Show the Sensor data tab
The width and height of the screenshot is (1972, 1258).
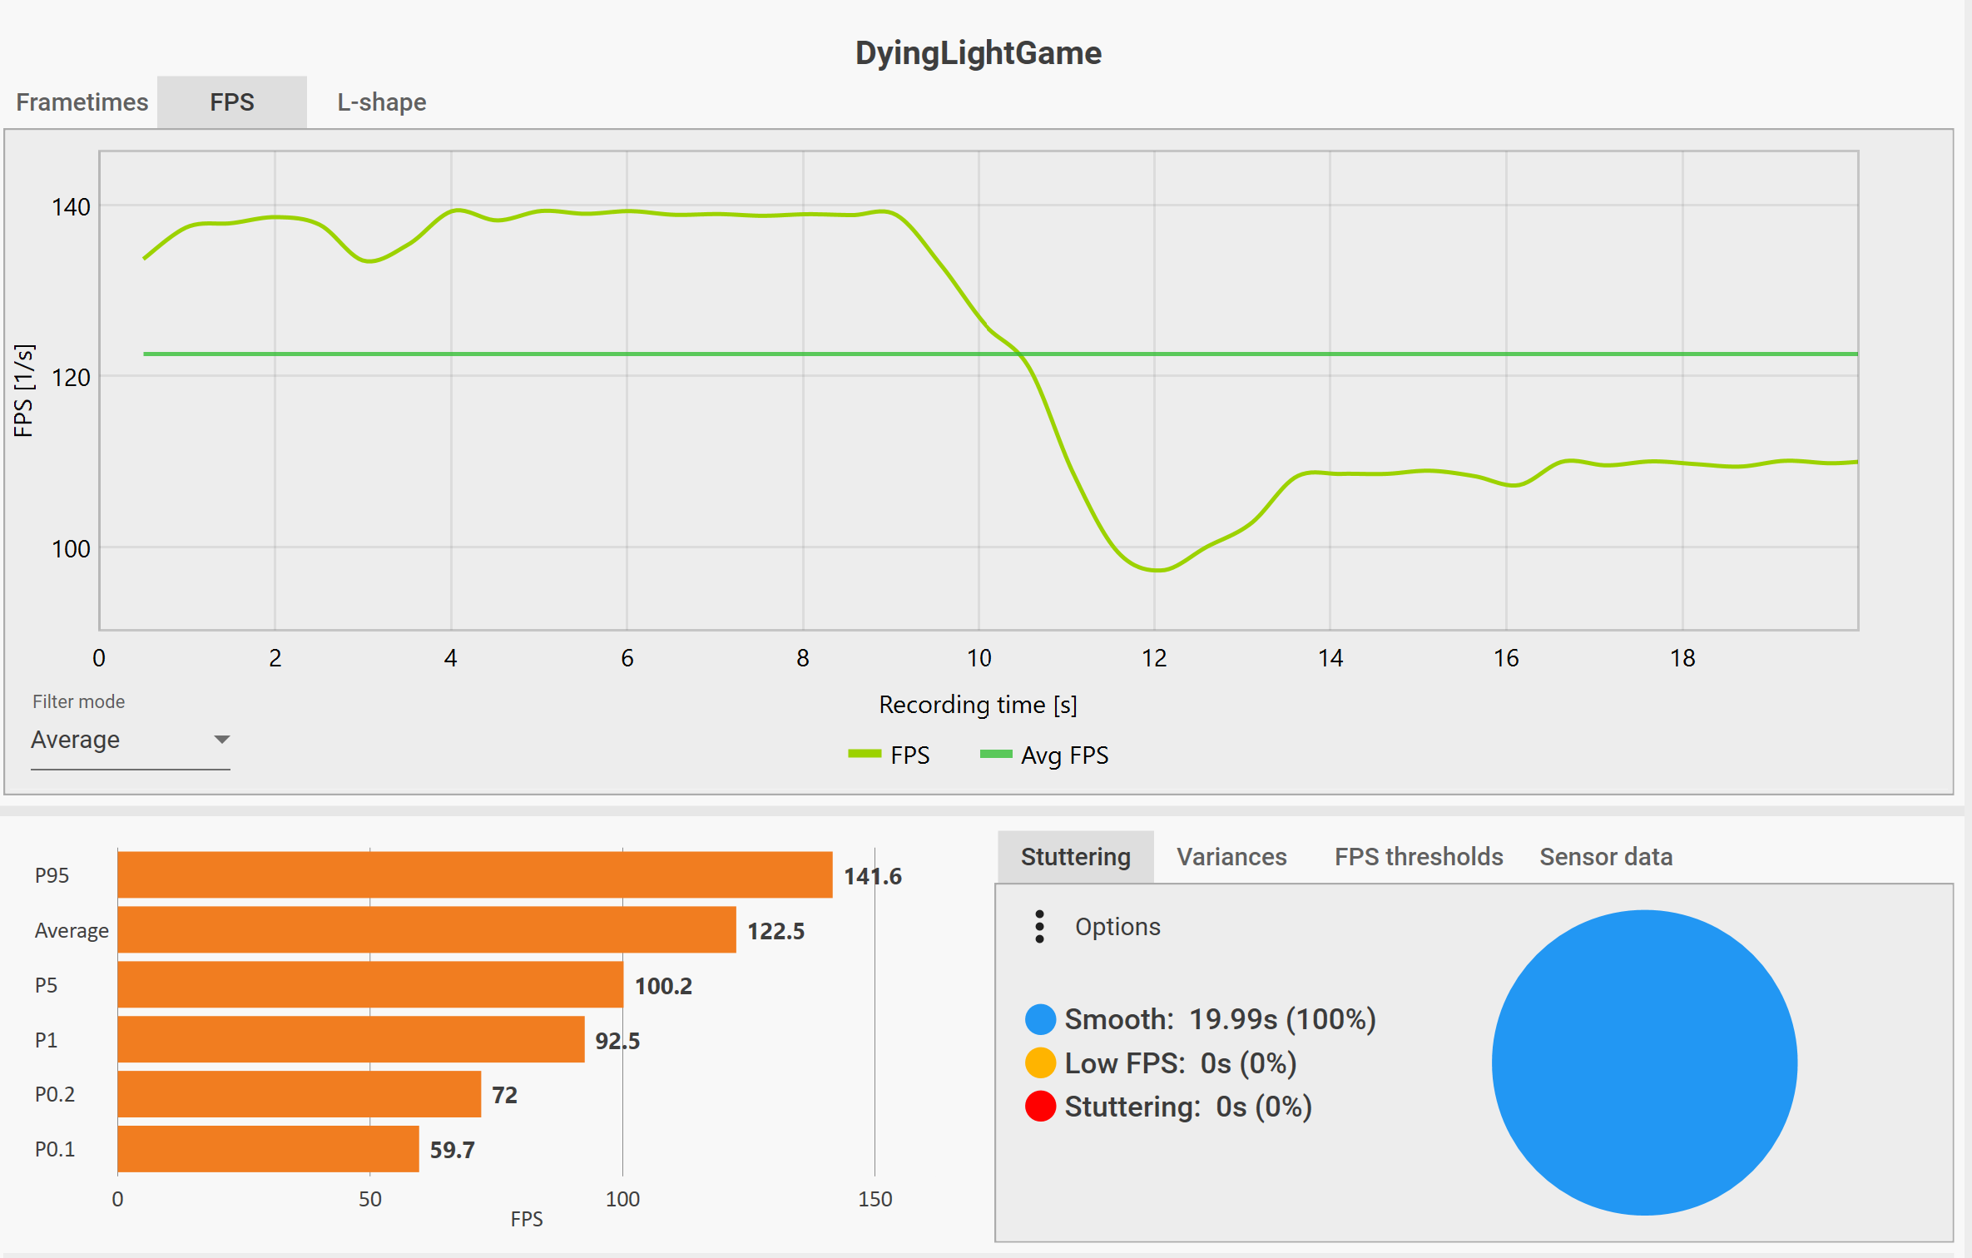[1605, 857]
